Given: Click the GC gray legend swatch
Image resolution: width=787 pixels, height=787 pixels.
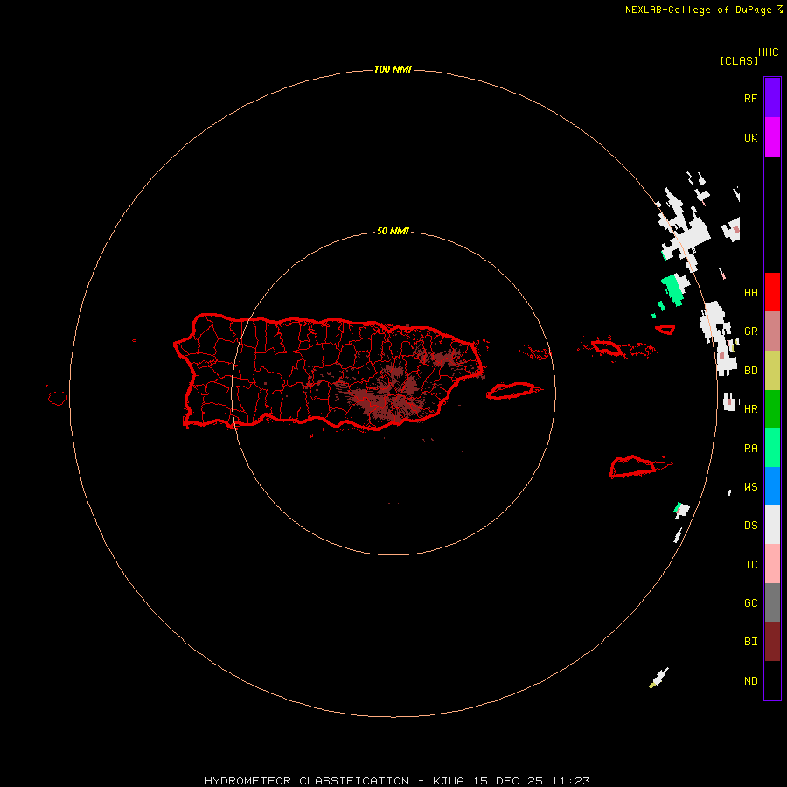Looking at the screenshot, I should click(x=772, y=602).
